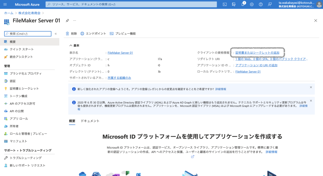Open 詳細情報 link in the welcome banner
The width and height of the screenshot is (323, 176).
[220, 89]
